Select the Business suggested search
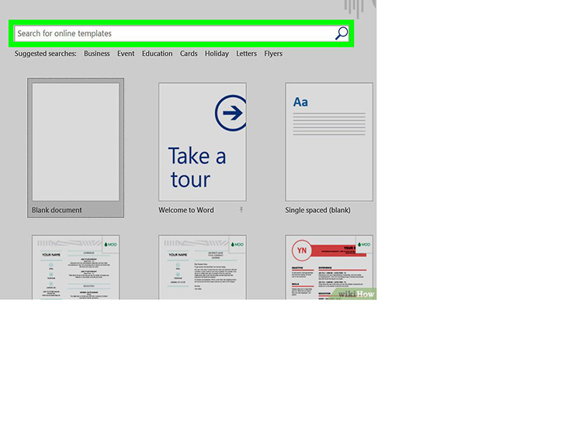Image resolution: width=565 pixels, height=424 pixels. [x=97, y=54]
